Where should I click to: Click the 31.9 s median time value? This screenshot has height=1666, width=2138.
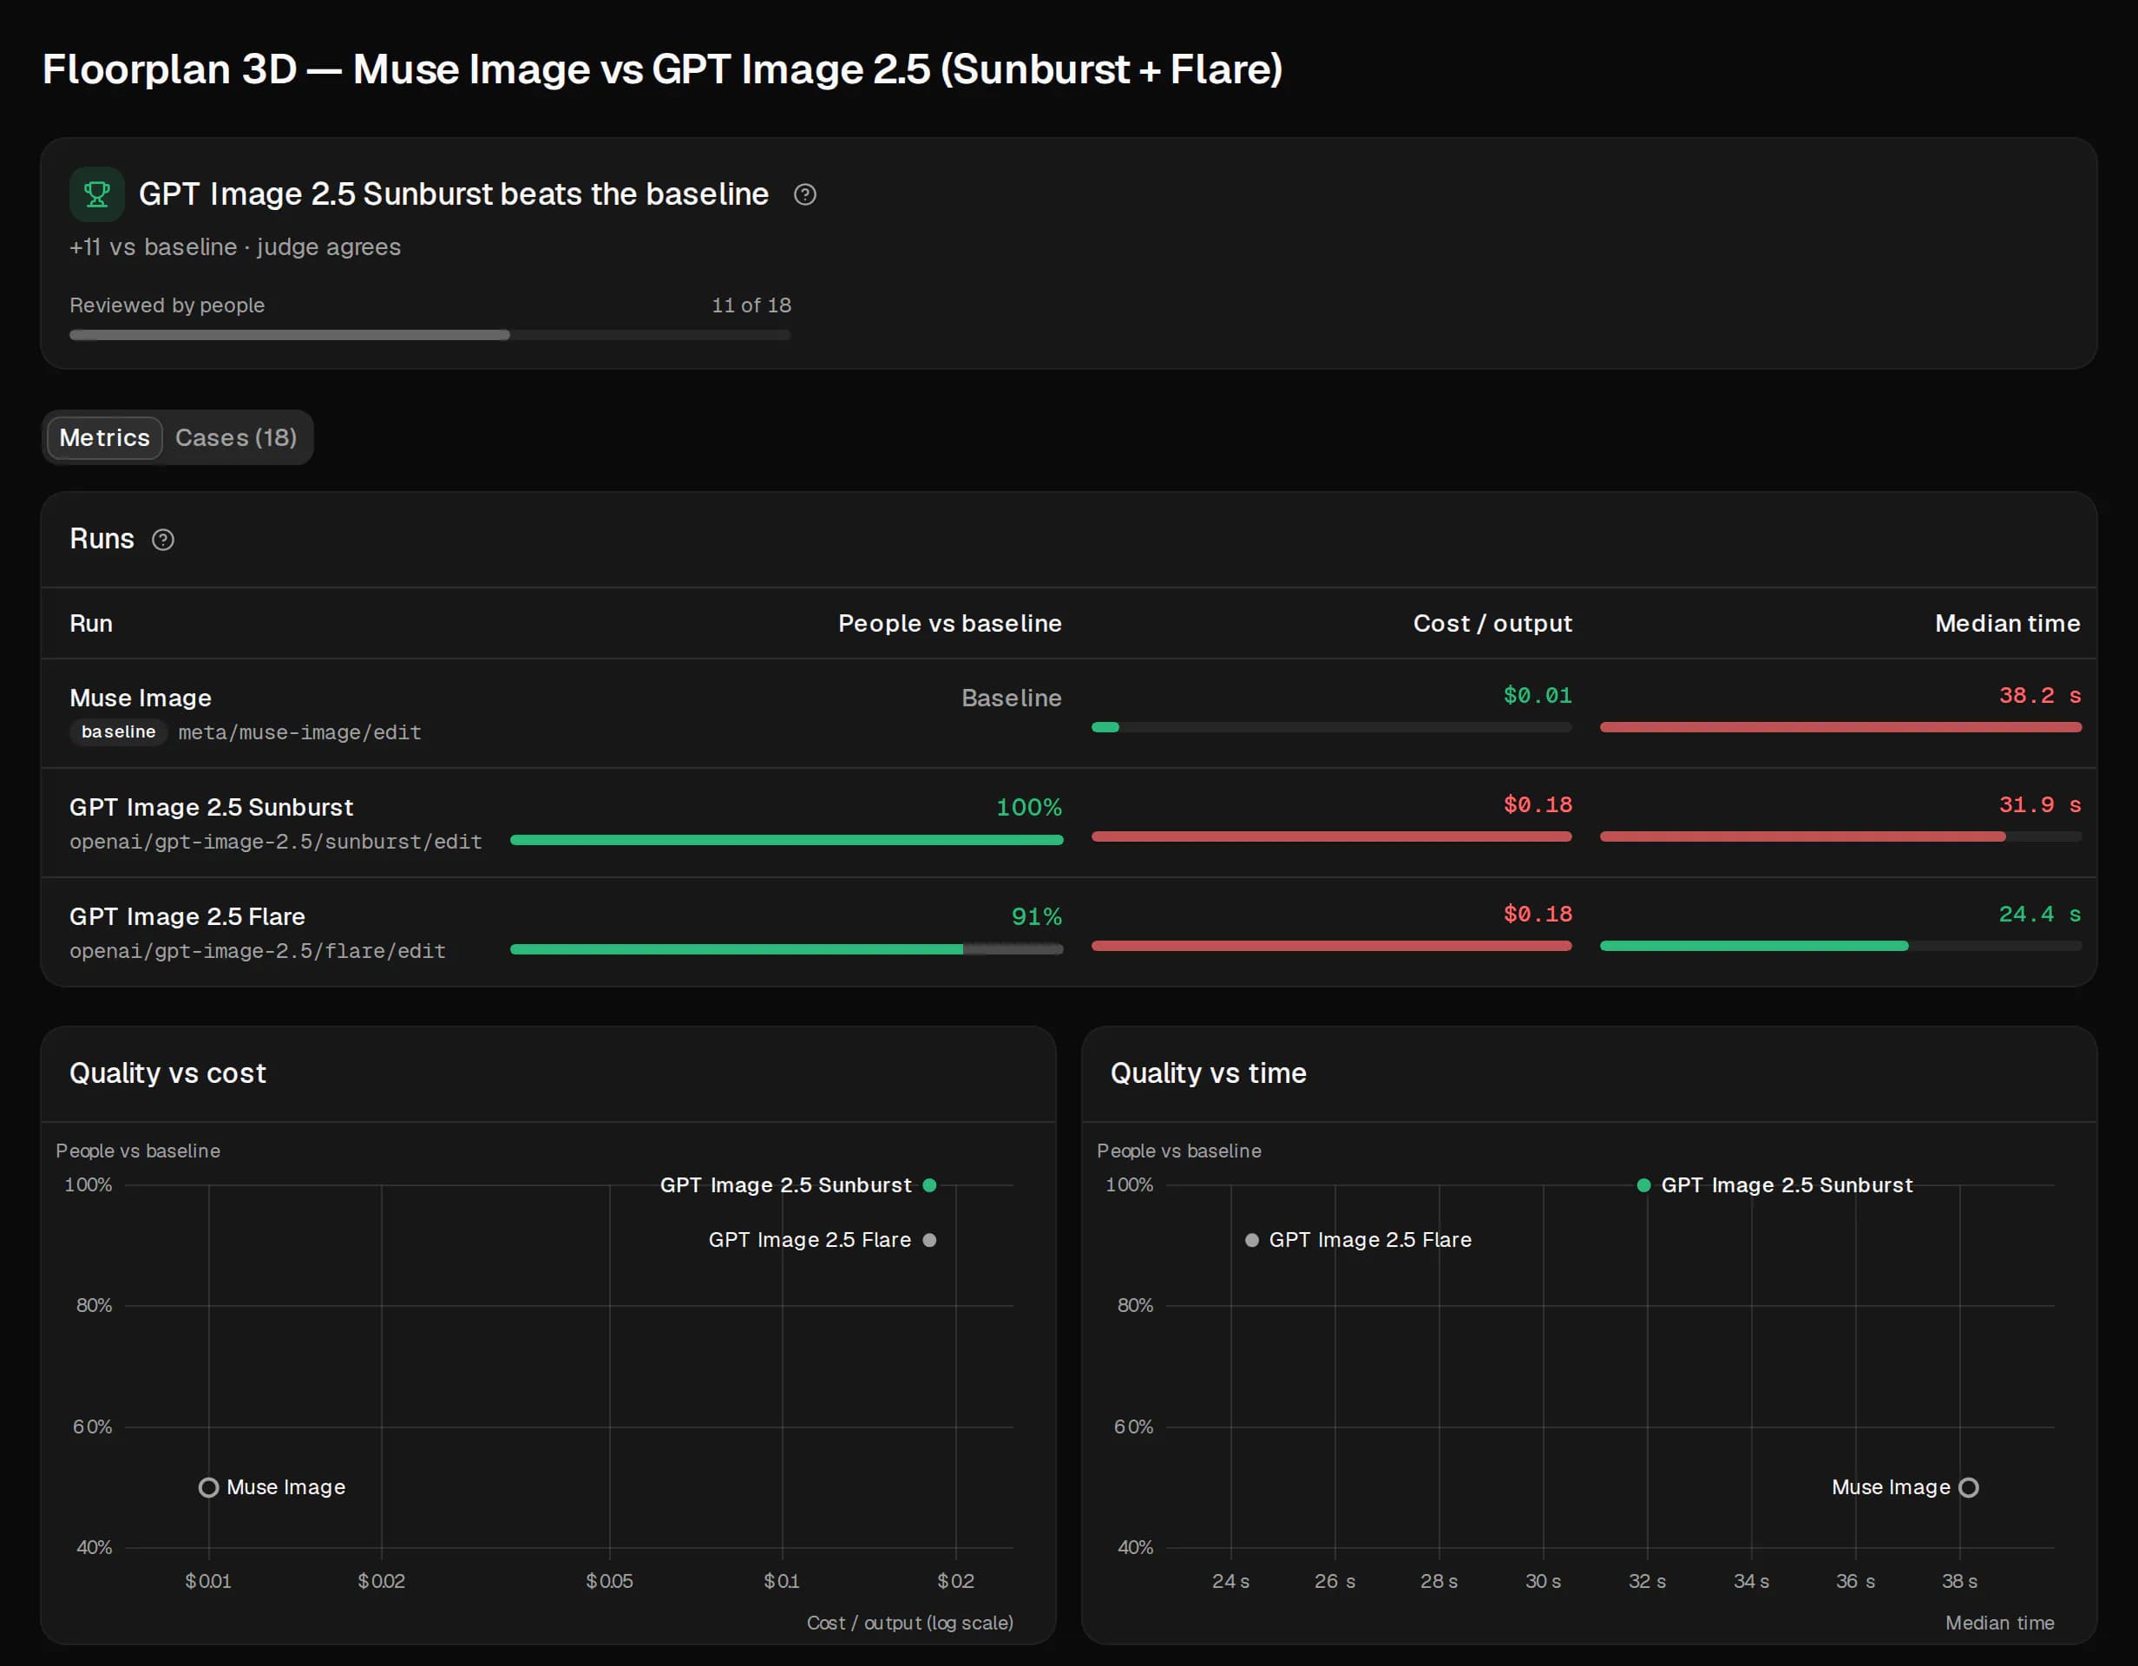coord(2039,804)
